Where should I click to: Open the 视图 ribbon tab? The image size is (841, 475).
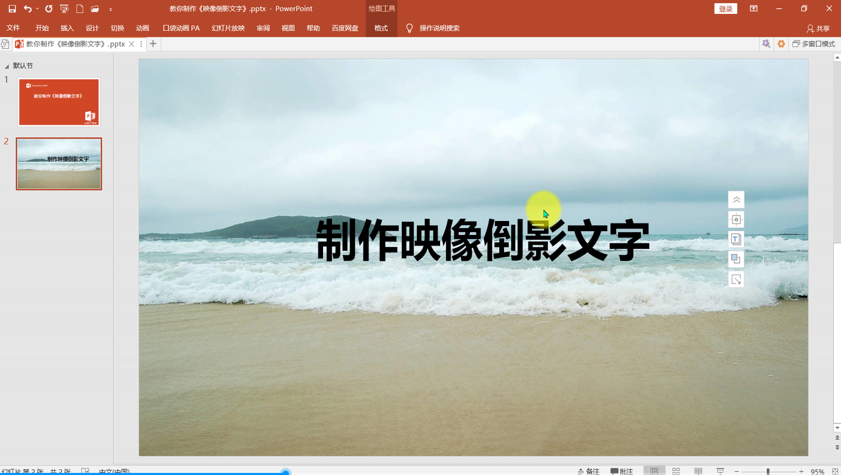[x=288, y=28]
